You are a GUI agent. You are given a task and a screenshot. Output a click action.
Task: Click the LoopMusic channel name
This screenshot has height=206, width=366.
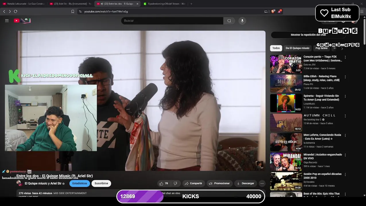coord(309,104)
